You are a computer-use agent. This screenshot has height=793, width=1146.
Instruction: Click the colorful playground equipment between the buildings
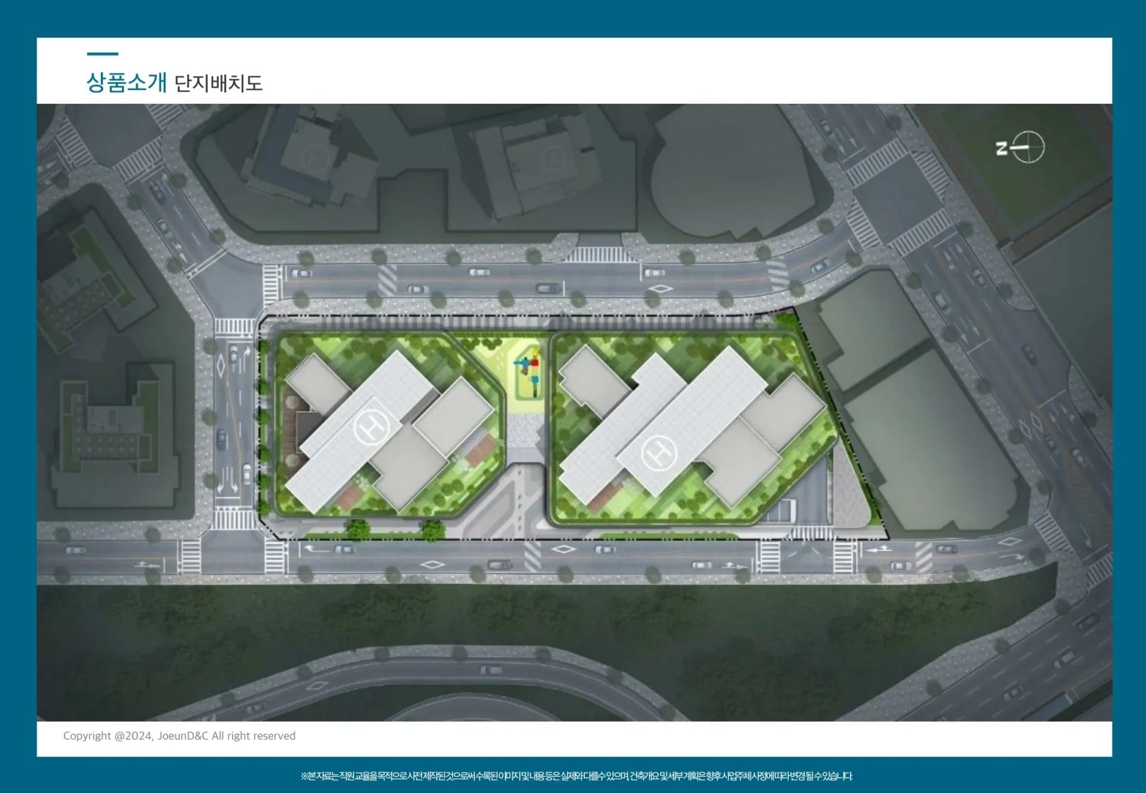[x=528, y=372]
